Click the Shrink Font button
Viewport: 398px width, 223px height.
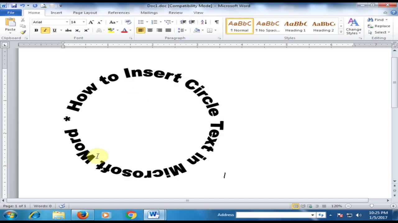[99, 22]
